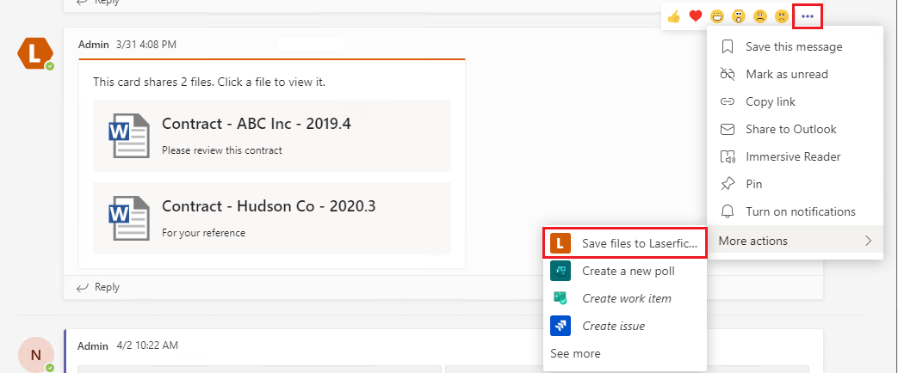Click 'For your reference' description
The height and width of the screenshot is (373, 898).
(203, 233)
